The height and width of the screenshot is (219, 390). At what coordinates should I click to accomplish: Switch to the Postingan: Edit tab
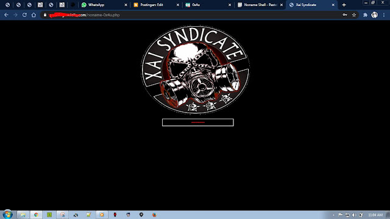[x=156, y=5]
